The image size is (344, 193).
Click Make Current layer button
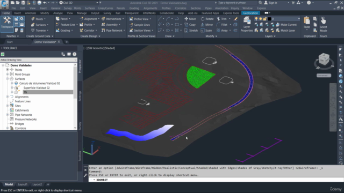point(286,25)
